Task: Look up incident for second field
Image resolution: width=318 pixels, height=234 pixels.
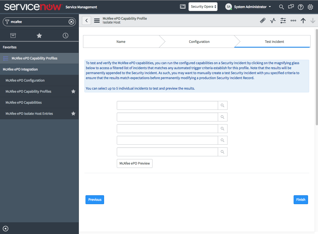Action: tap(223, 117)
